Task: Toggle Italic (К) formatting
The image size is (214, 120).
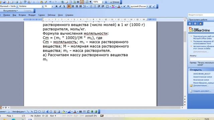Action: 60,6
